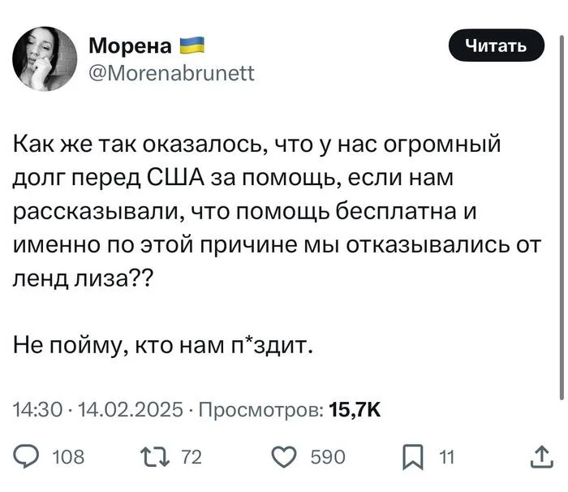
Task: Click the retweet arrows icon
Action: click(155, 457)
